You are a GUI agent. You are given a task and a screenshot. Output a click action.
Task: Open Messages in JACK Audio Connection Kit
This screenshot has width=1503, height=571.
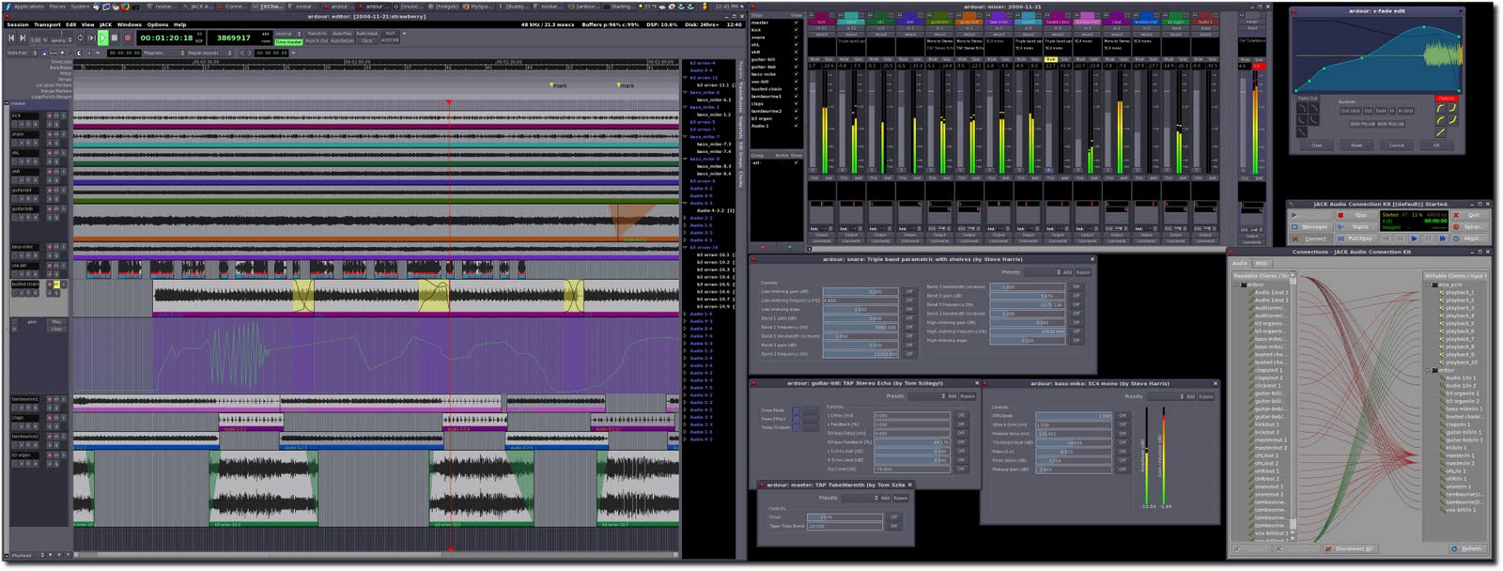tap(1311, 227)
